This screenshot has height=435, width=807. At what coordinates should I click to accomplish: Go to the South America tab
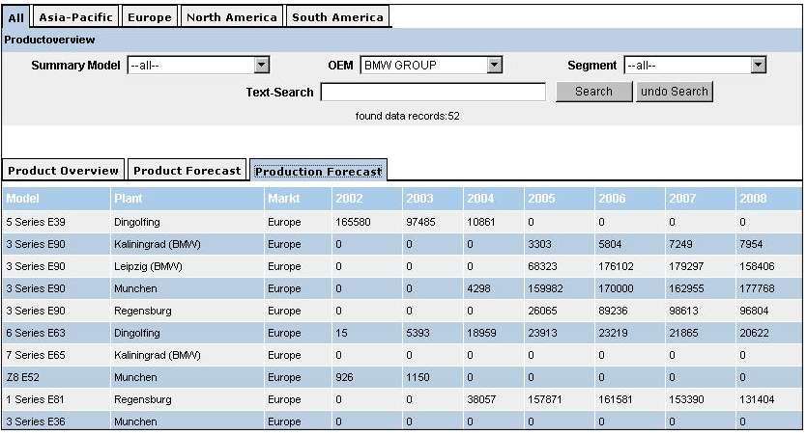coord(337,16)
